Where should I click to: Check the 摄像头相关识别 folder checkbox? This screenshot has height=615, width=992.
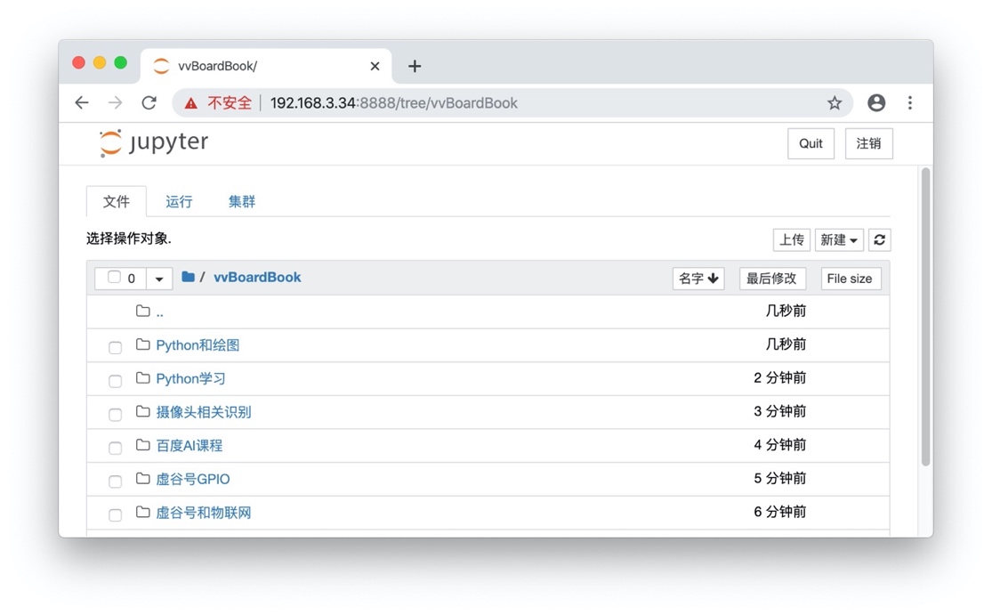click(x=115, y=415)
